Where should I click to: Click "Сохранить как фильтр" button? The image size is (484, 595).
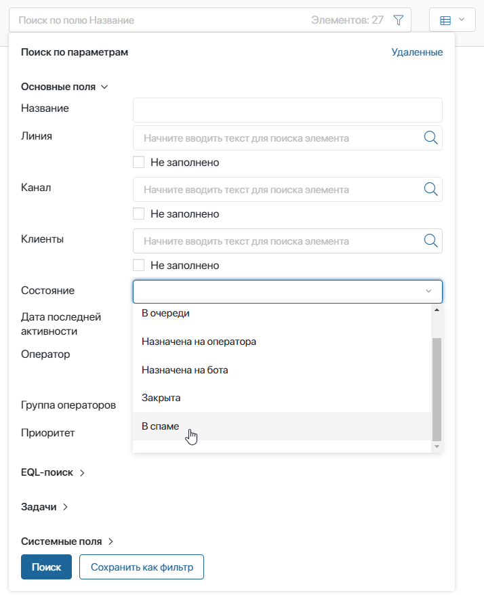click(142, 567)
